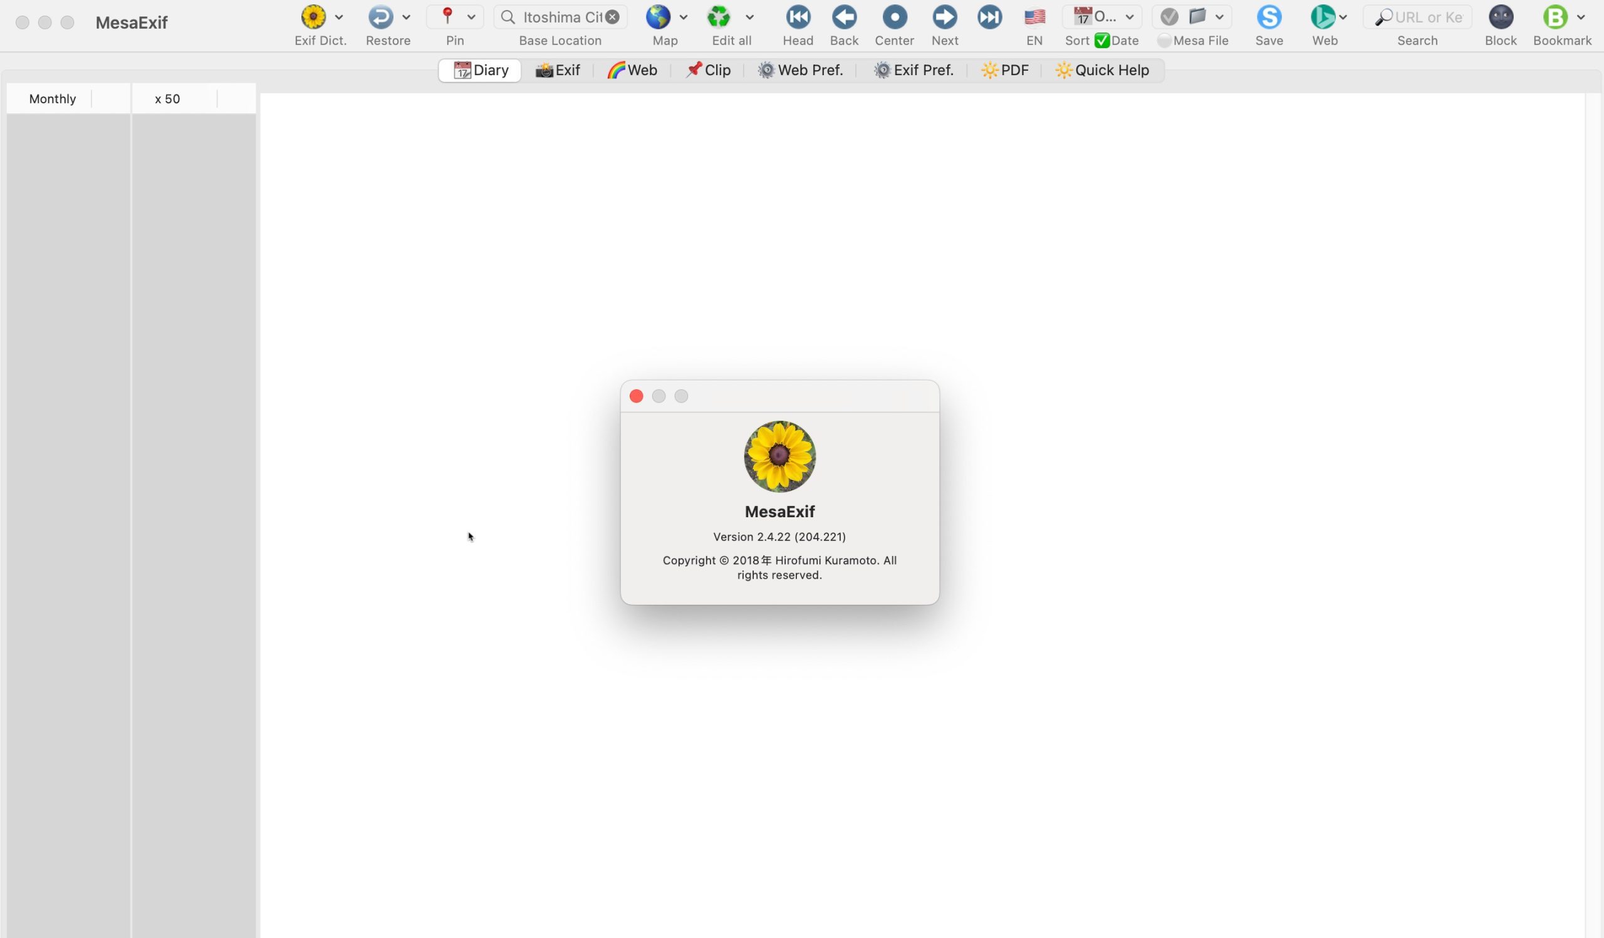The image size is (1604, 938).
Task: Click the sunflower Exif Dict. icon
Action: (x=313, y=17)
